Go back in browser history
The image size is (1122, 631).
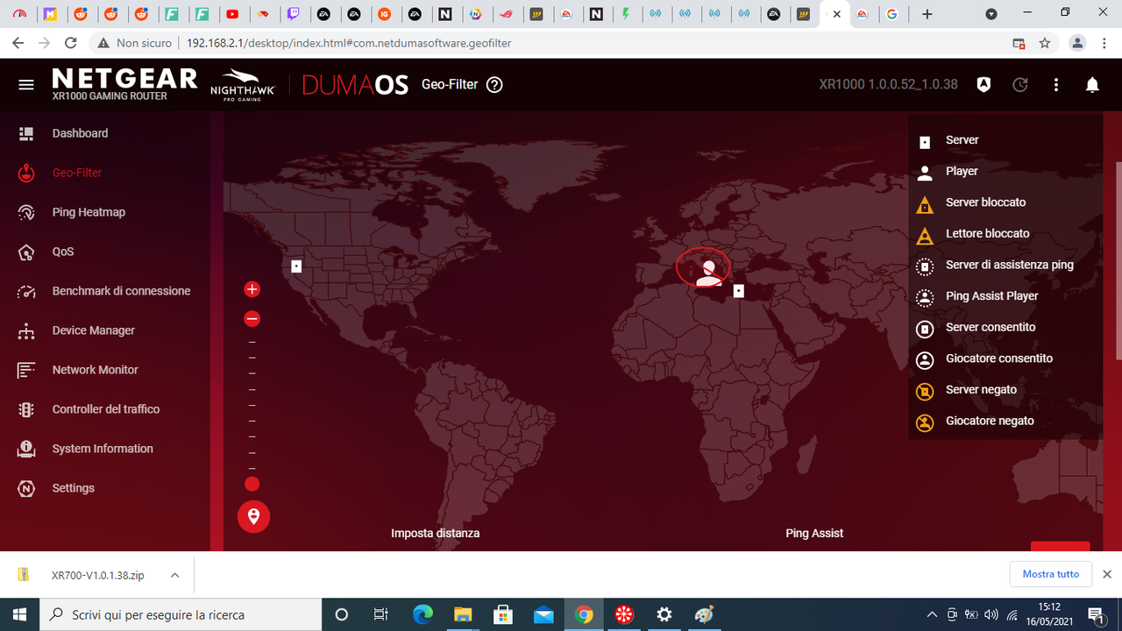tap(18, 43)
